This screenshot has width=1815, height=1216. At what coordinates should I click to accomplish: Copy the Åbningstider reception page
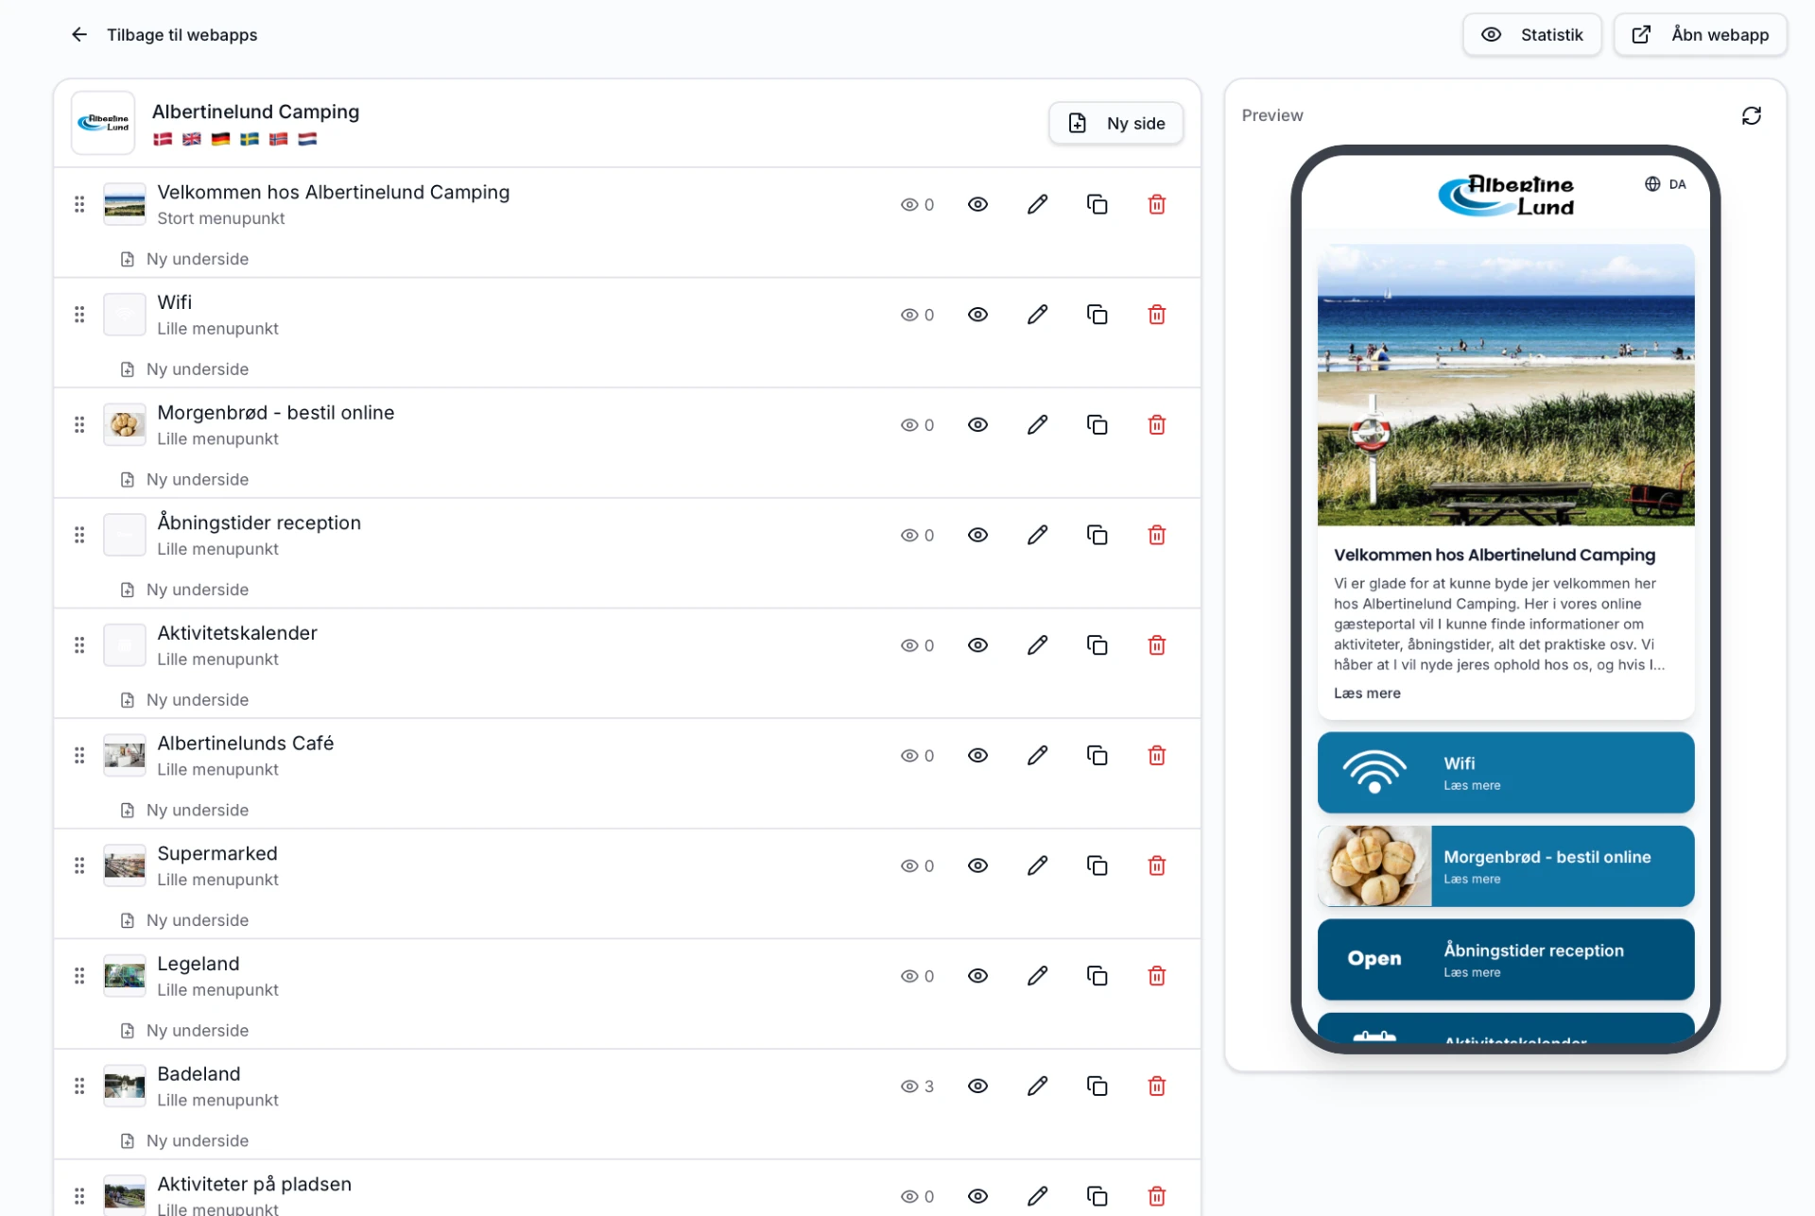click(x=1097, y=535)
